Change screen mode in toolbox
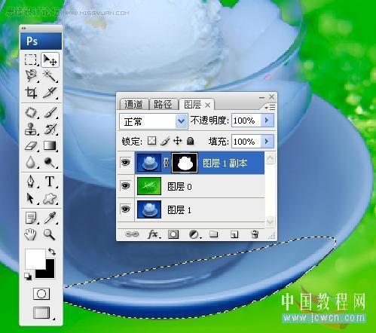 (41, 313)
